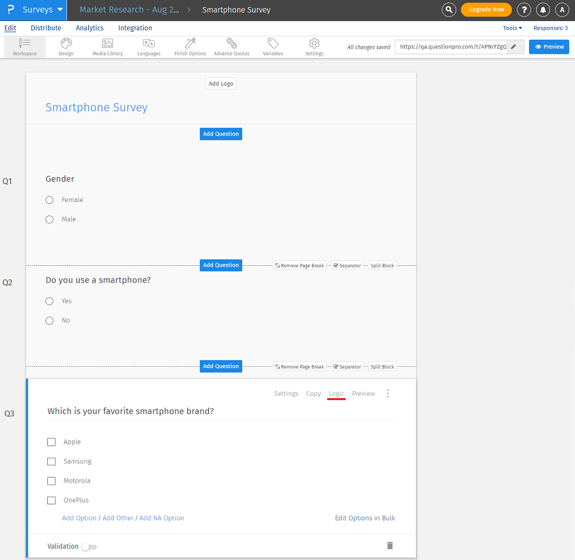Open the Tools dropdown
The image size is (575, 560).
click(512, 27)
